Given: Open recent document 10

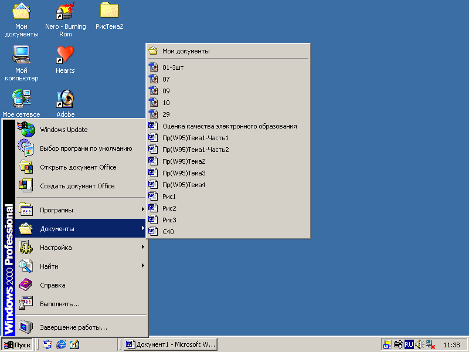Looking at the screenshot, I should pyautogui.click(x=228, y=102).
